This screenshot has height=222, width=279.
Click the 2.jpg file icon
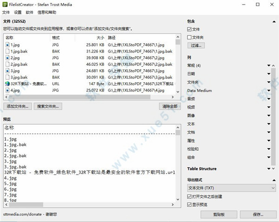tap(7, 58)
